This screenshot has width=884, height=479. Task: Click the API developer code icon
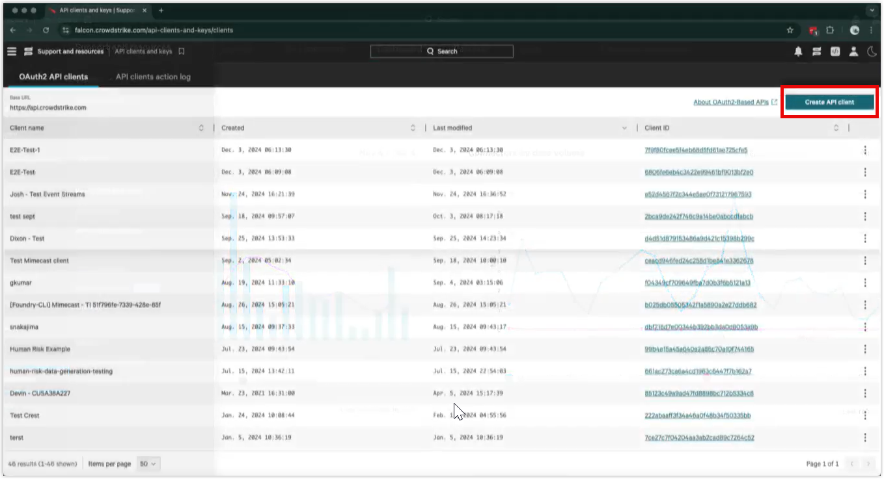click(835, 51)
